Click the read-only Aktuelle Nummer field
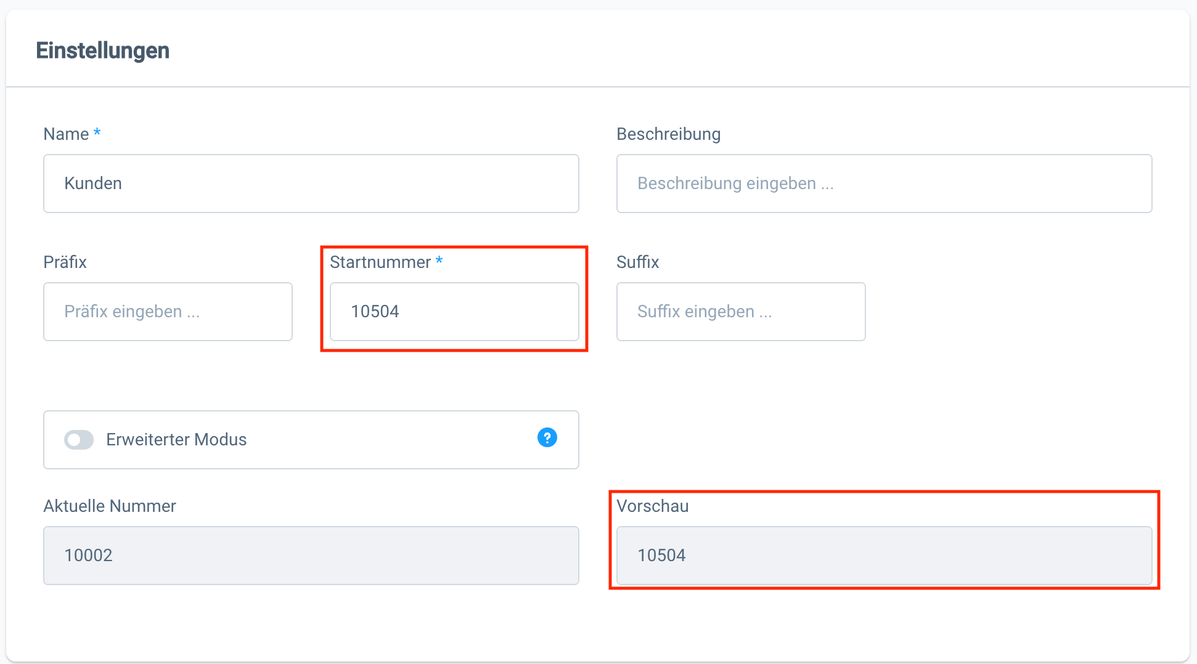Image resolution: width=1197 pixels, height=664 pixels. (x=311, y=555)
